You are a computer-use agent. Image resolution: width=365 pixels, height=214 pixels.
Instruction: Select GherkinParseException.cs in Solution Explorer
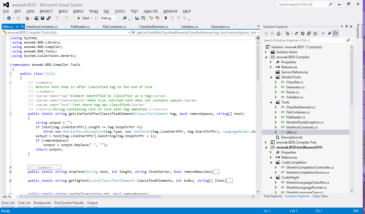305,122
